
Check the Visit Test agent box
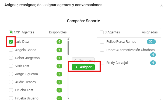coord(11,66)
